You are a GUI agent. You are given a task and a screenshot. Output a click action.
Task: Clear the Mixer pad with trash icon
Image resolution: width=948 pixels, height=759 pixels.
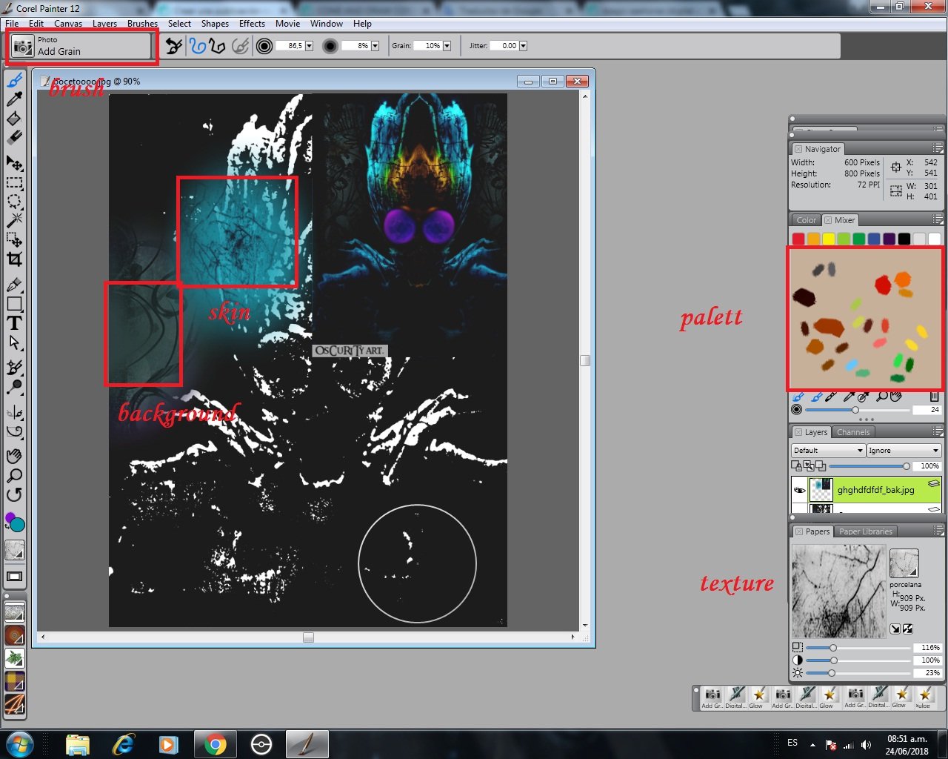coord(935,397)
